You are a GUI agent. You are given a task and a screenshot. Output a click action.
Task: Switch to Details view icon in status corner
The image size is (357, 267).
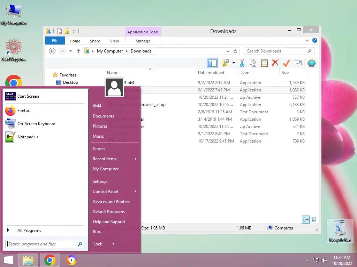point(306,219)
